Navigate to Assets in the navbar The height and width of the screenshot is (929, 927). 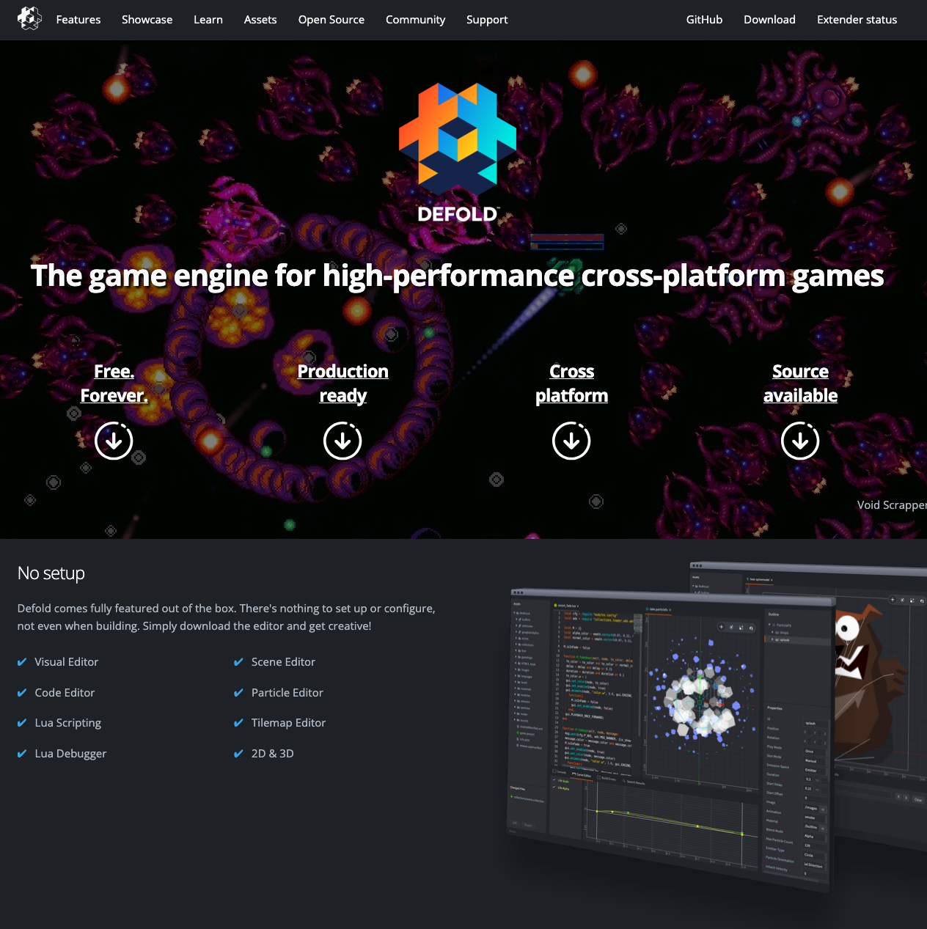pos(260,20)
